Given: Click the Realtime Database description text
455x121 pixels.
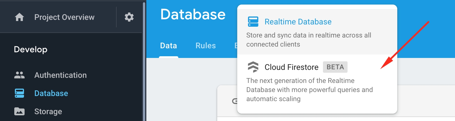Looking at the screenshot, I should coord(308,40).
